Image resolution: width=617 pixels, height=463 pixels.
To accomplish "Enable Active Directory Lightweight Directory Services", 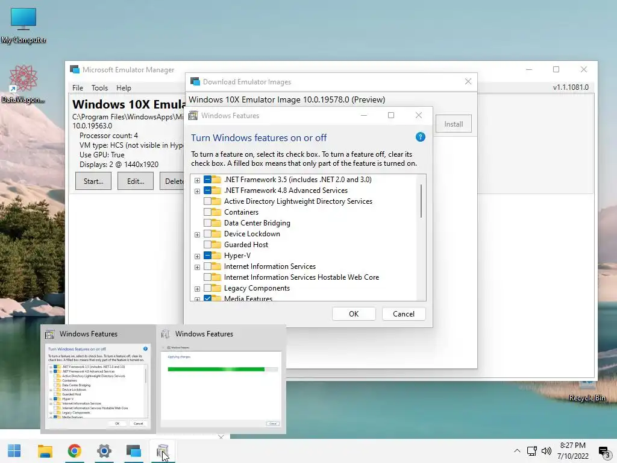I will [207, 201].
